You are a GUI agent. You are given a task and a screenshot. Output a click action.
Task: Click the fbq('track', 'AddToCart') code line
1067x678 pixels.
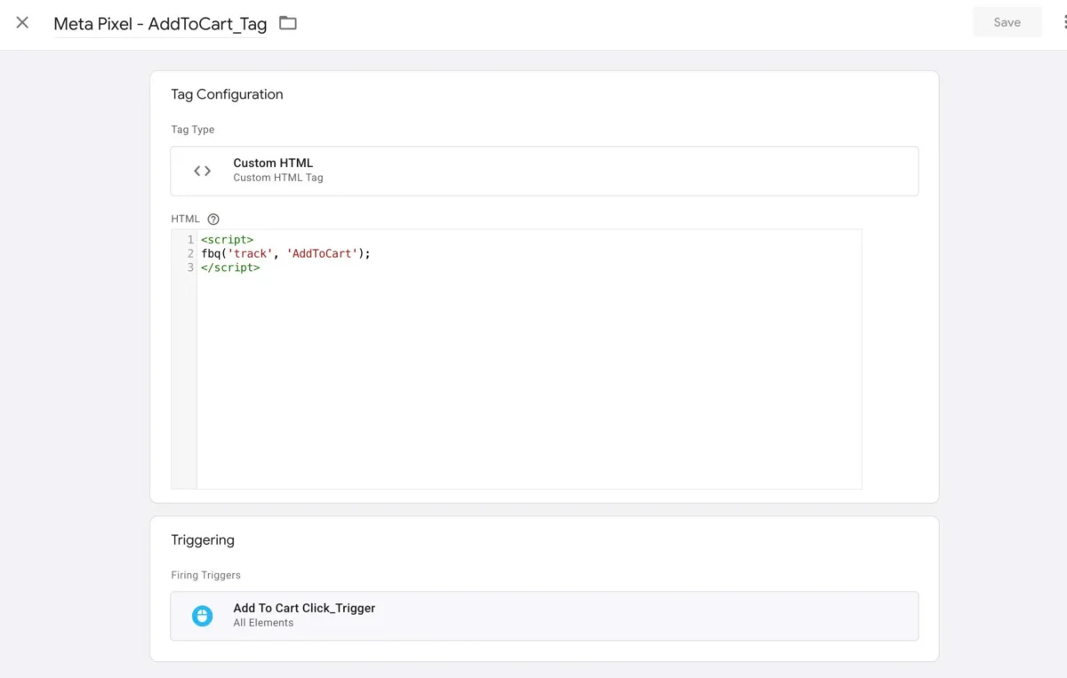285,253
